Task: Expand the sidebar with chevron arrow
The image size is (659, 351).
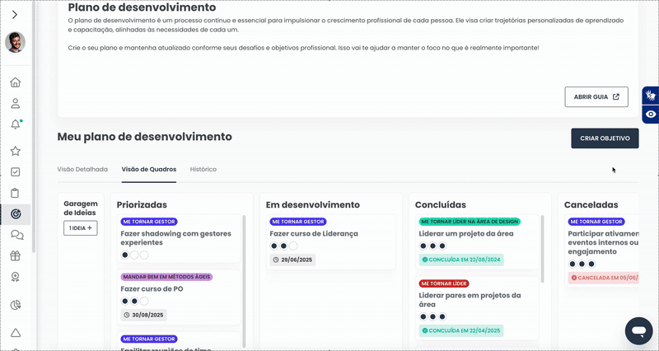Action: pyautogui.click(x=15, y=15)
